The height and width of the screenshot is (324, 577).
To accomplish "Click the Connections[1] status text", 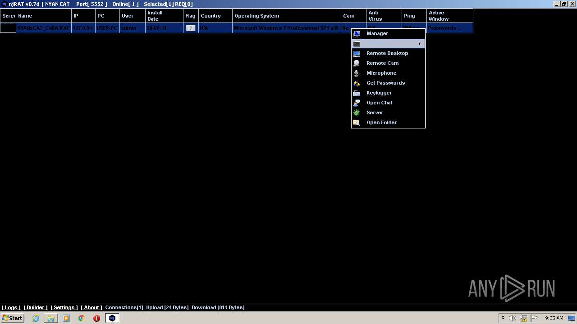I will pyautogui.click(x=124, y=307).
